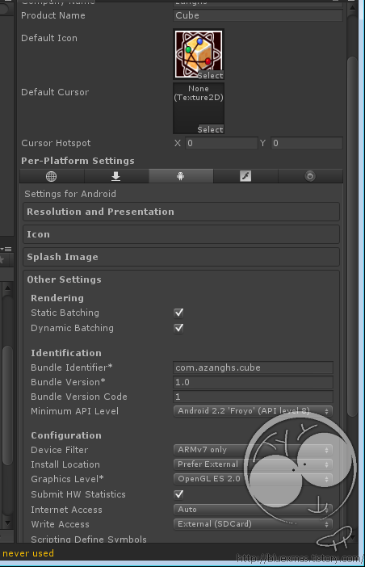Click the 'Settings for Android' label
Image resolution: width=365 pixels, height=567 pixels.
[x=70, y=194]
